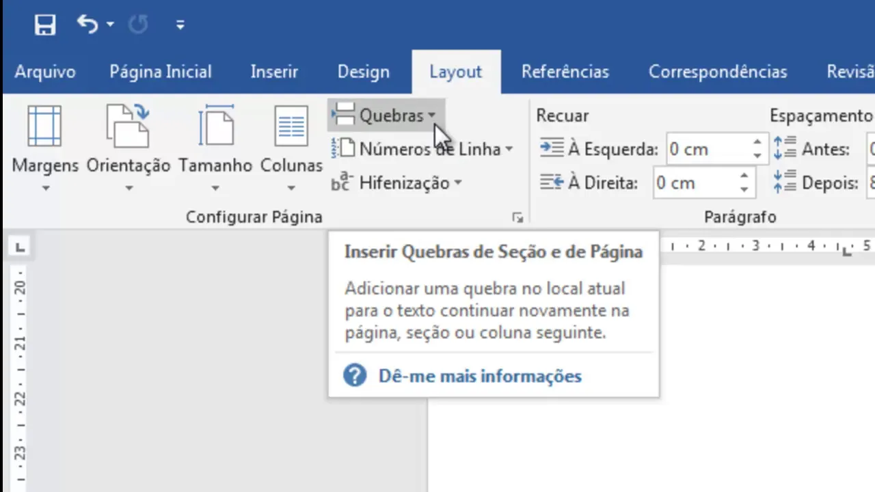
Task: Open the Margens page margins icon
Action: 44,127
